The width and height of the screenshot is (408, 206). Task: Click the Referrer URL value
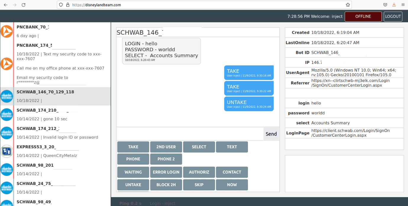350,83
